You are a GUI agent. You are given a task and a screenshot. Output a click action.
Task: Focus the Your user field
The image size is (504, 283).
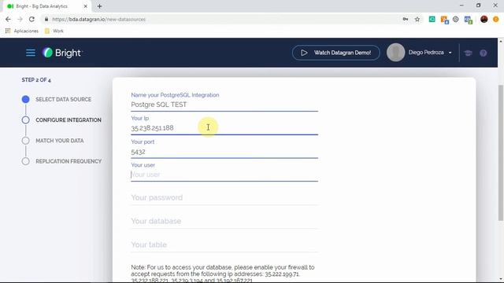point(224,175)
